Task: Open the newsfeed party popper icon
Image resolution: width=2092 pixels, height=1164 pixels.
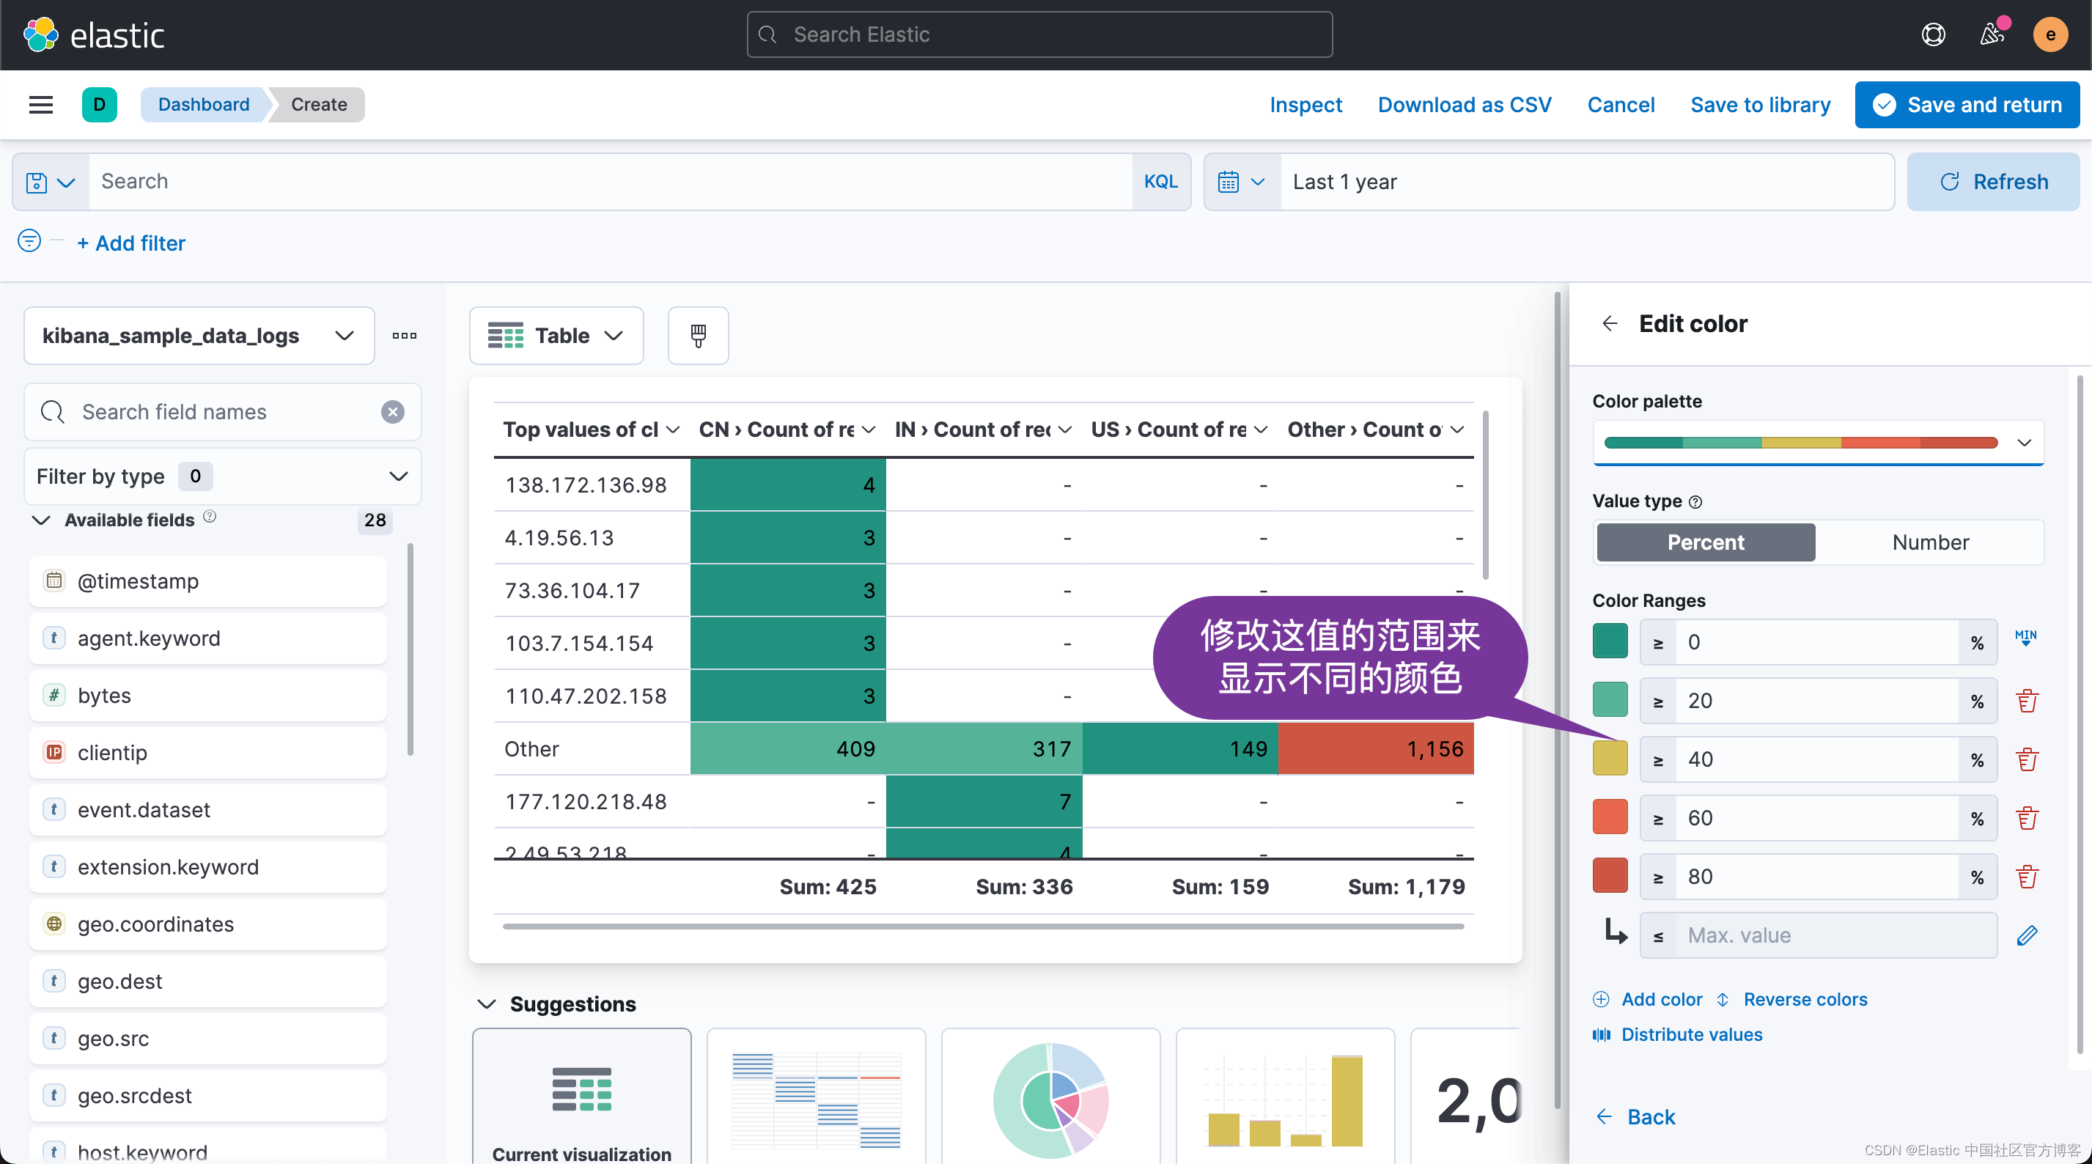Action: (1992, 34)
